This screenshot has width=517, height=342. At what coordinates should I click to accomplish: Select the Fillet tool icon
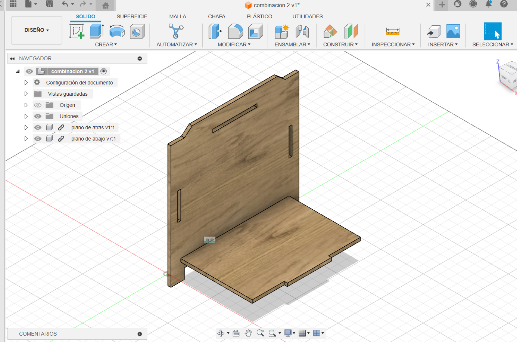click(235, 31)
